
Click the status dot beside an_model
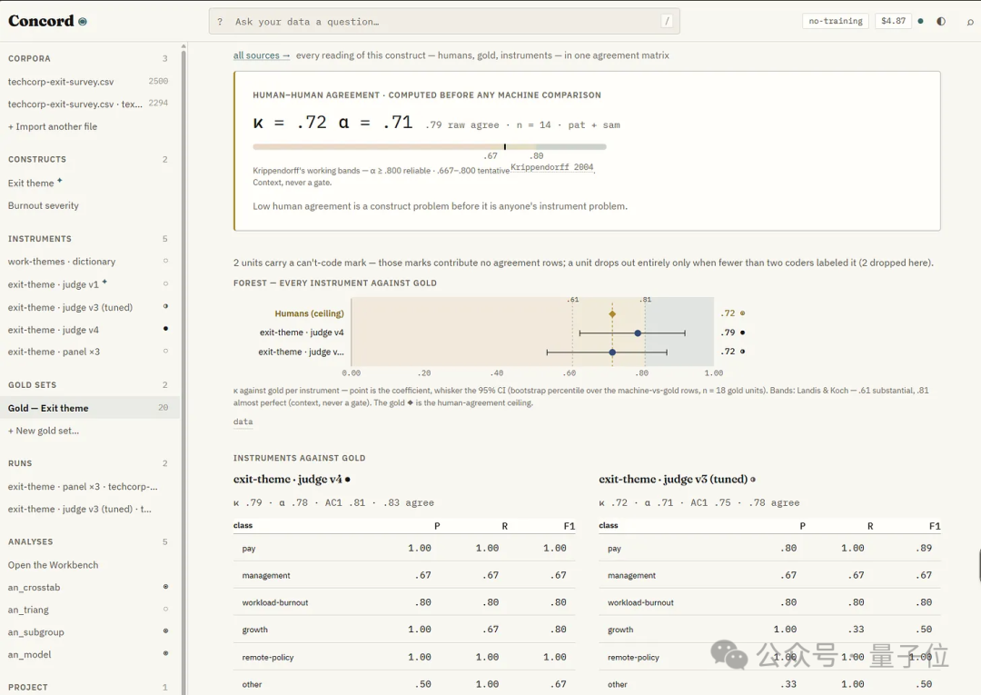(x=166, y=653)
